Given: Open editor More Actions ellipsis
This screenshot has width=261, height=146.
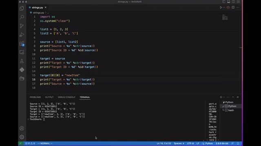Looking at the screenshot, I should [238, 7].
